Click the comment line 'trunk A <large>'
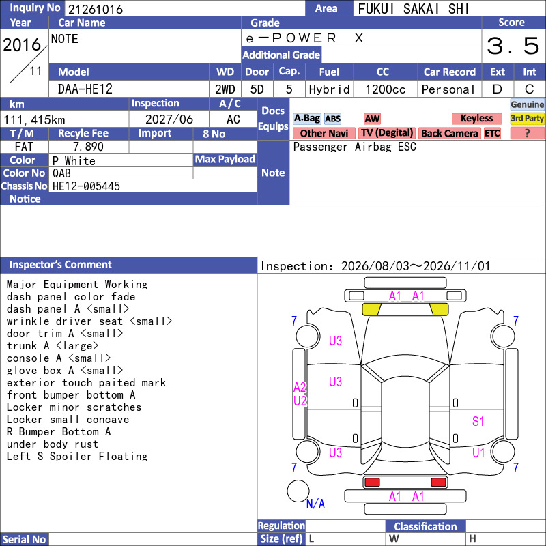 point(53,346)
